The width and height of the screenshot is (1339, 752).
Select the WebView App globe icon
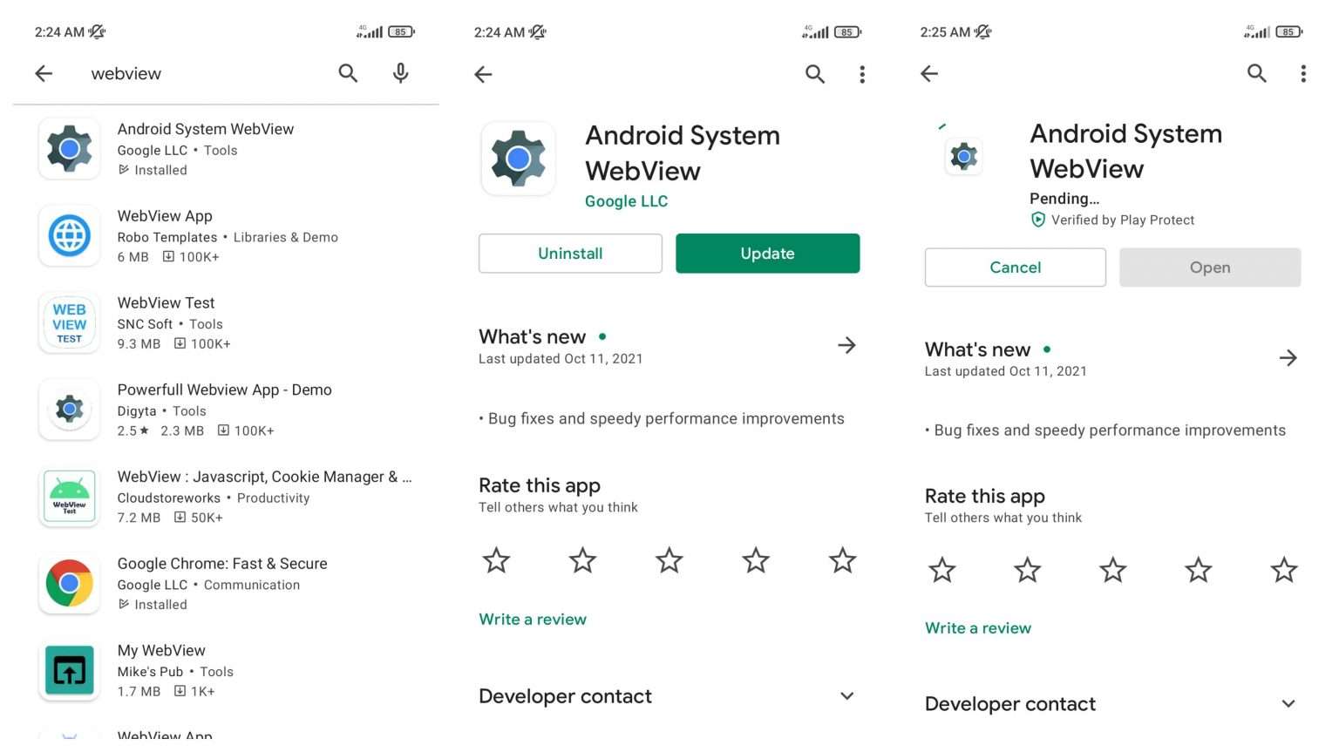[x=69, y=235]
